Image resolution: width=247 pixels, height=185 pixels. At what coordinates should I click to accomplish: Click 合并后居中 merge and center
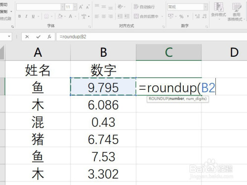coord(146,16)
